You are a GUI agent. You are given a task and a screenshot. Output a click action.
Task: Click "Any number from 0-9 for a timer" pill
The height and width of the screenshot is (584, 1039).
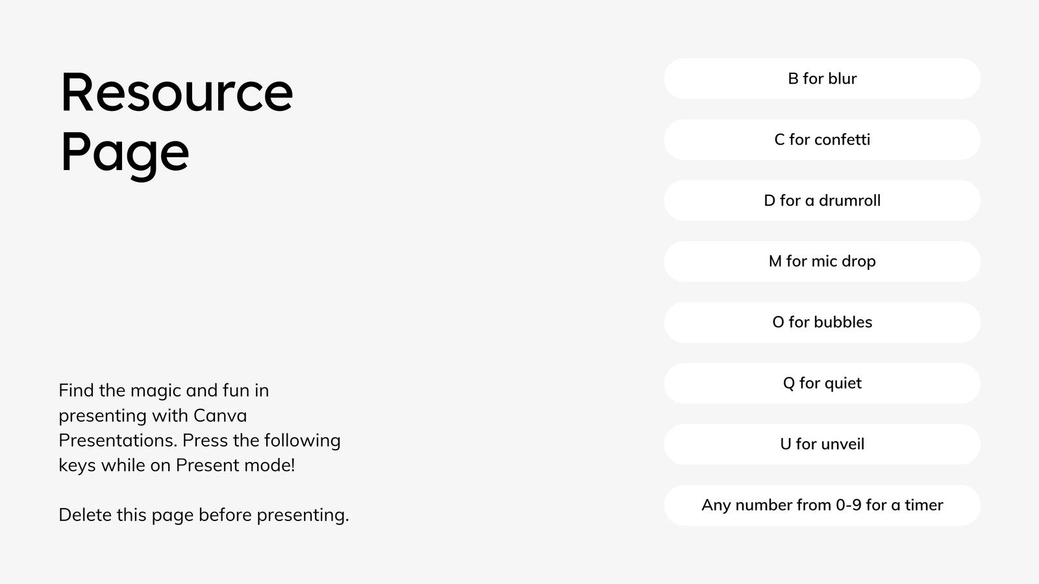[x=822, y=505]
